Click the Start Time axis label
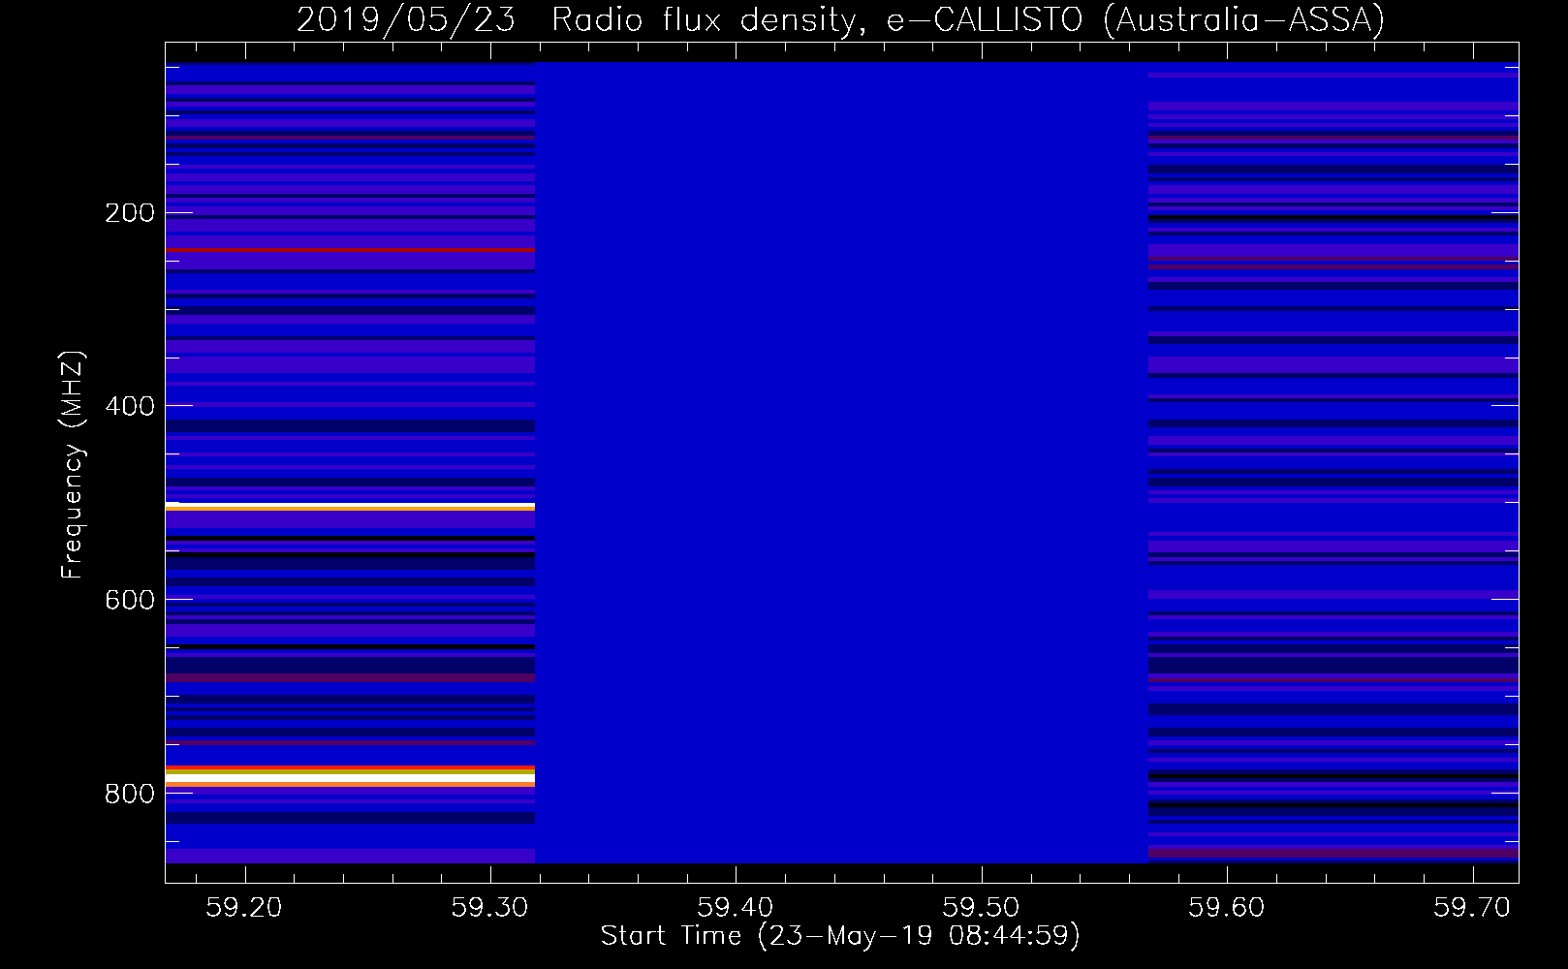The image size is (1568, 969). pyautogui.click(x=840, y=936)
